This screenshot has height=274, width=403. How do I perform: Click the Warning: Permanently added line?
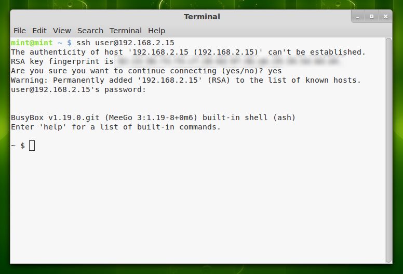186,80
